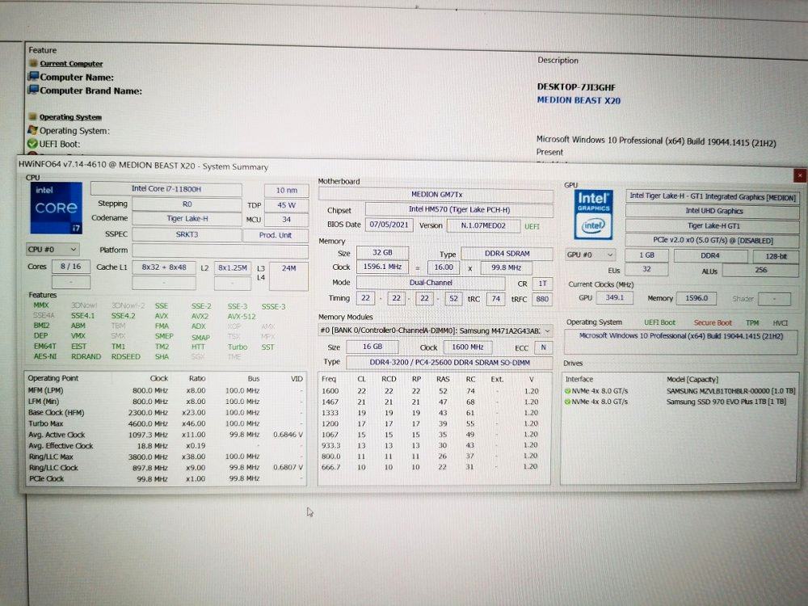Click the 8 / 16 cores field
Viewport: 808px width, 606px height.
(71, 267)
